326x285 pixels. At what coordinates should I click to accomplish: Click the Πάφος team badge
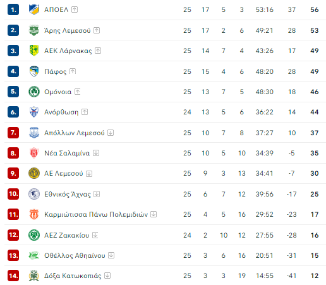tap(34, 71)
